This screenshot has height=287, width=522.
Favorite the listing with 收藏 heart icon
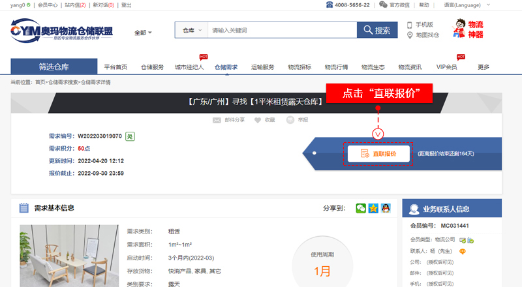click(258, 120)
